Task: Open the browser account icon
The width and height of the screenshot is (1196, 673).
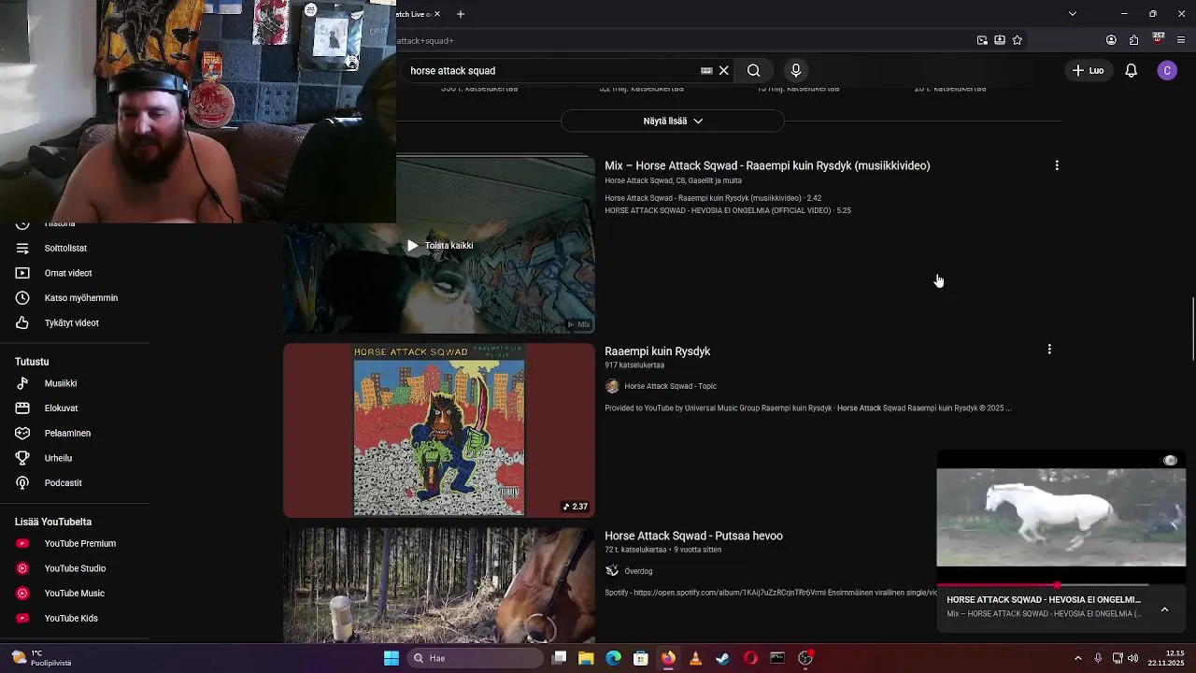Action: click(x=1111, y=40)
